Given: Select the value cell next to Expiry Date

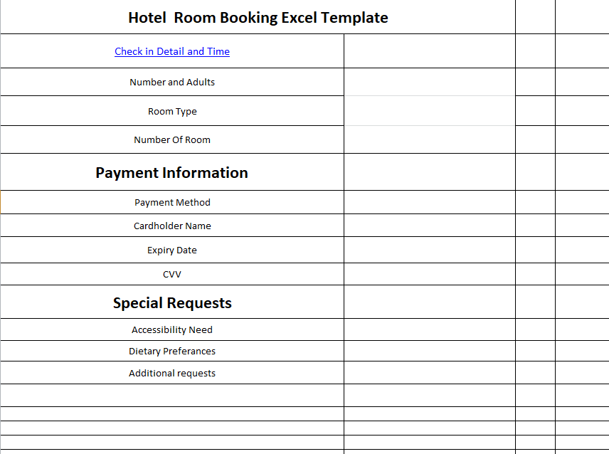Looking at the screenshot, I should 429,250.
